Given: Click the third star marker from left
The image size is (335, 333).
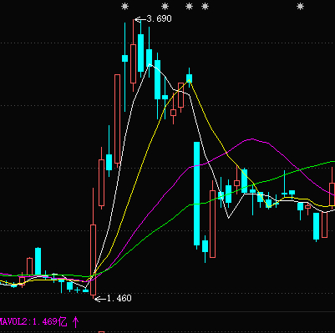Looking at the screenshot, I should coord(189,7).
